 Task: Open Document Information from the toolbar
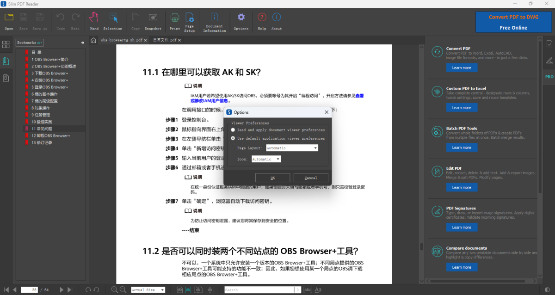click(214, 21)
